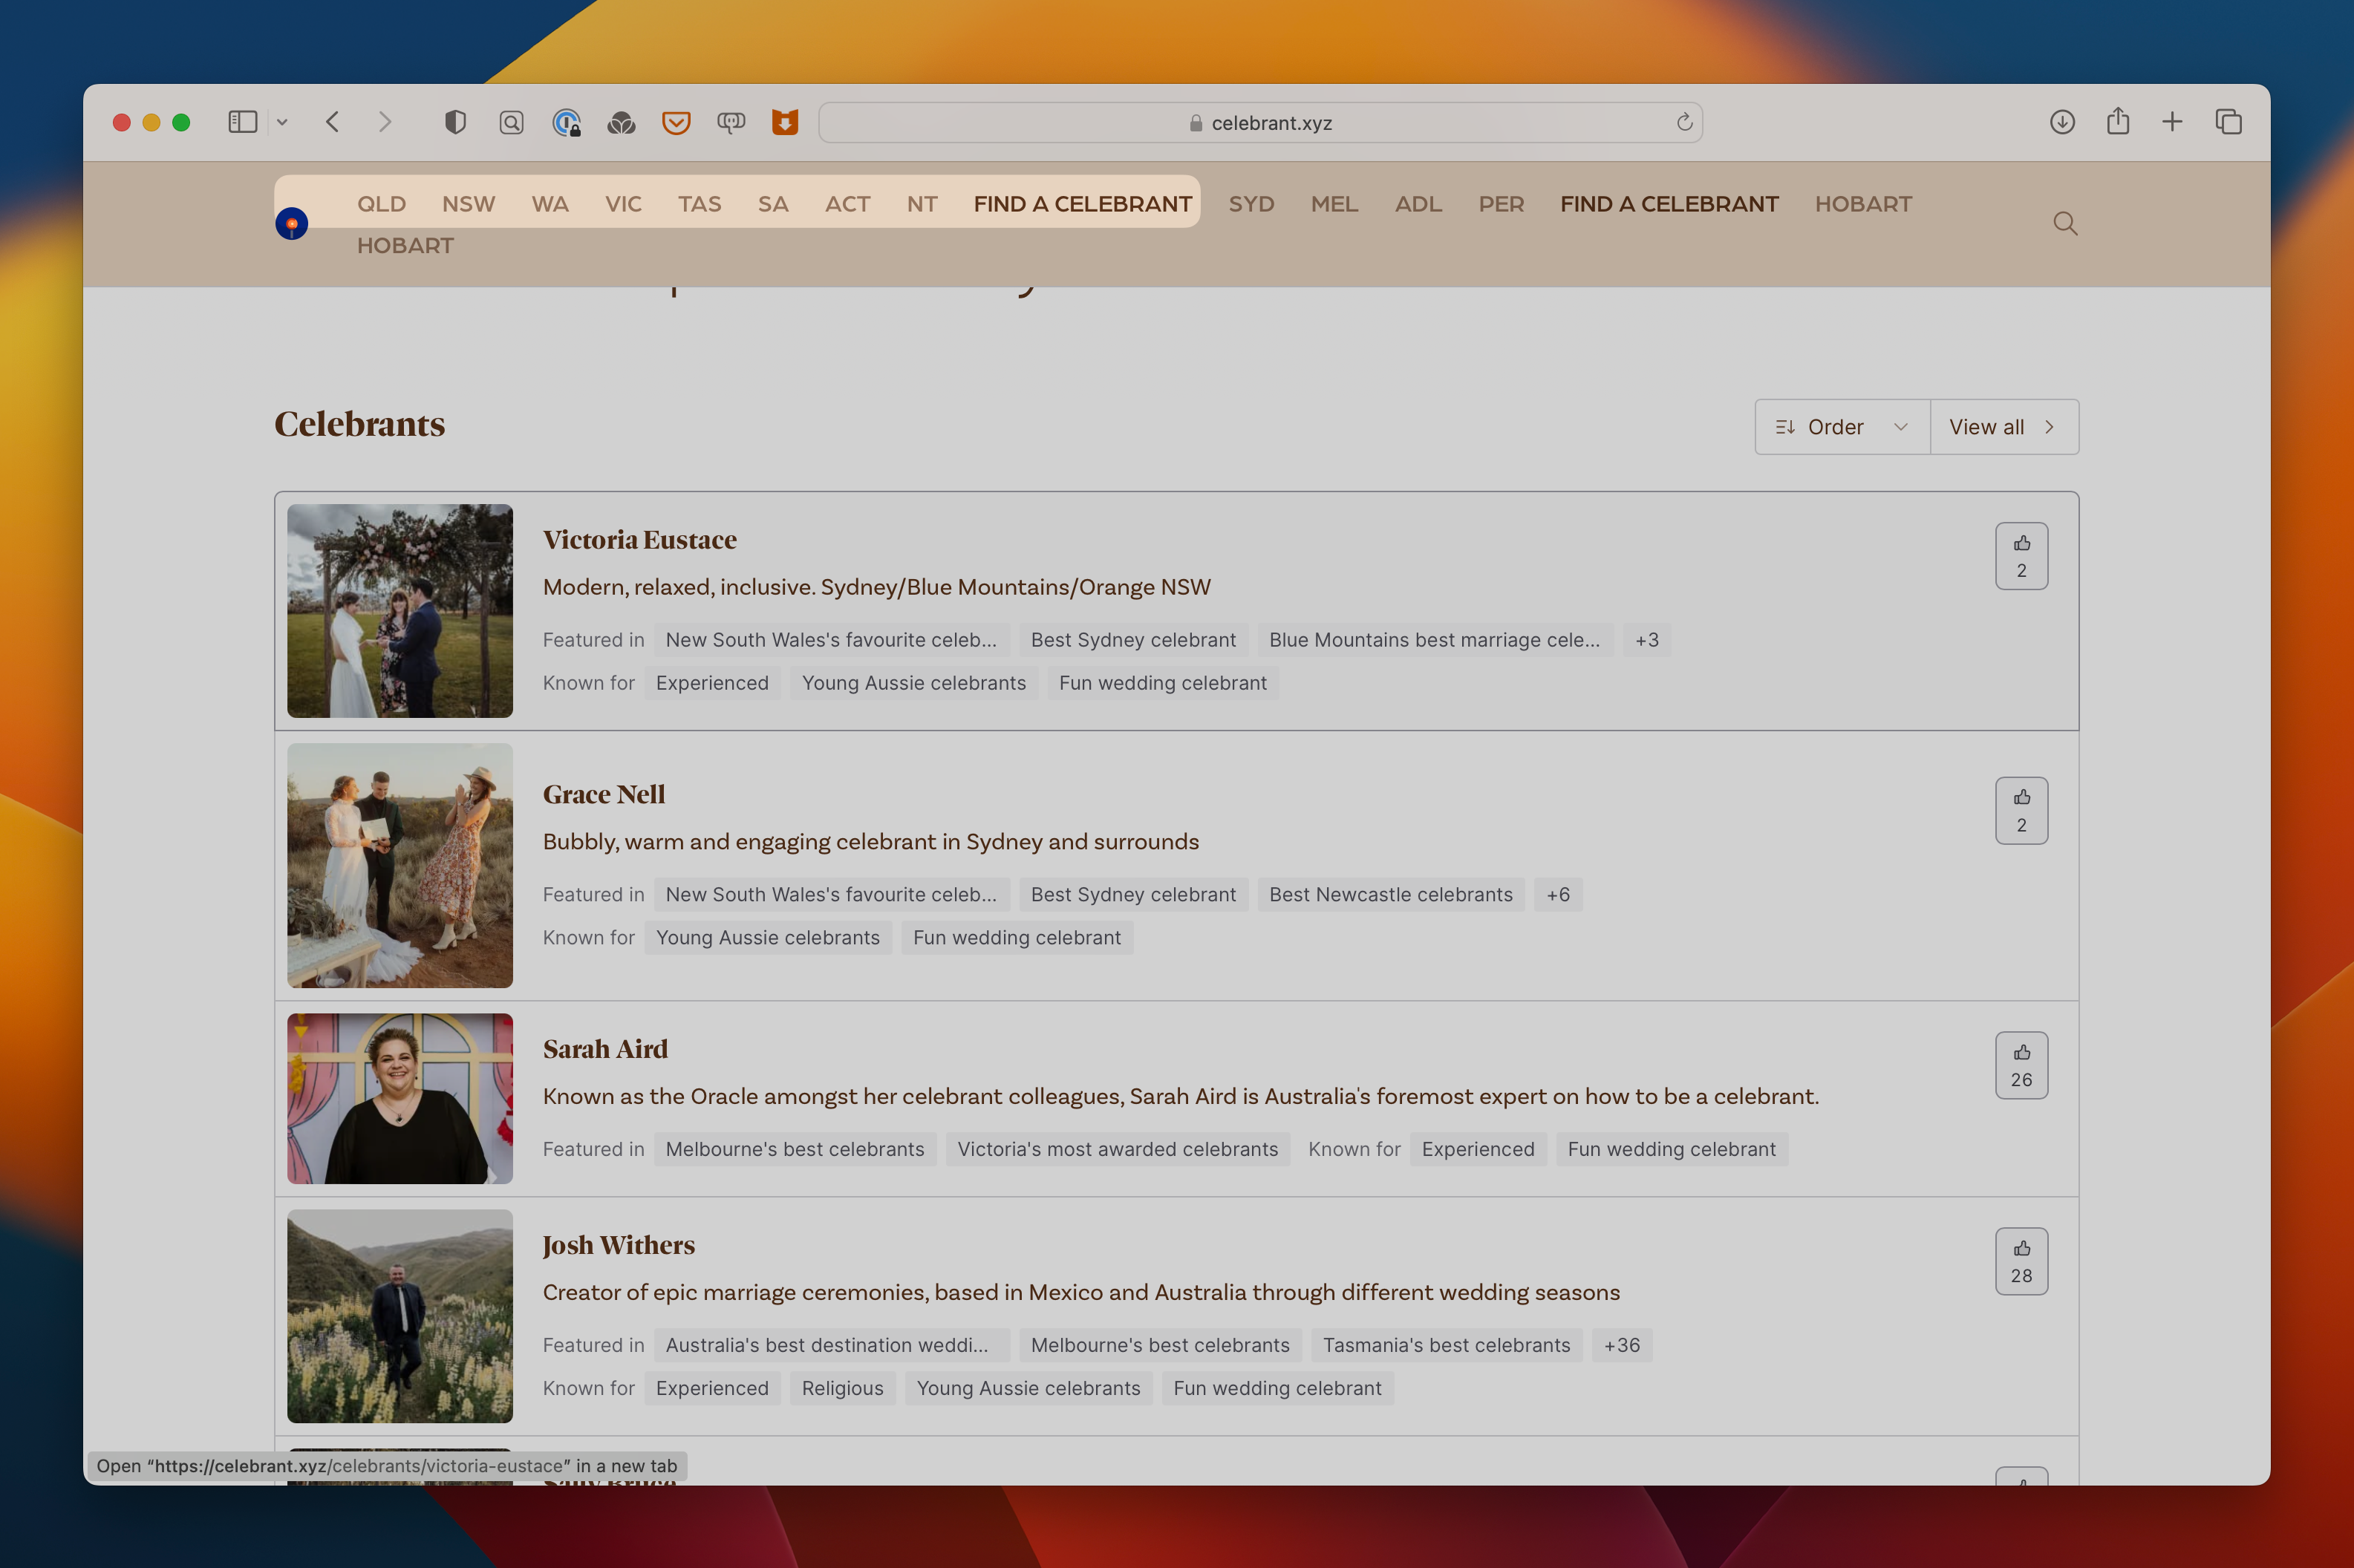
Task: Select the WA menu item
Action: 550,204
